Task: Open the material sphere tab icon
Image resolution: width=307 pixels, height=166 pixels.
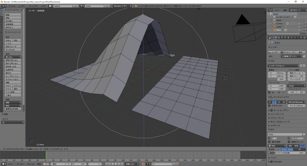Action: [301, 38]
